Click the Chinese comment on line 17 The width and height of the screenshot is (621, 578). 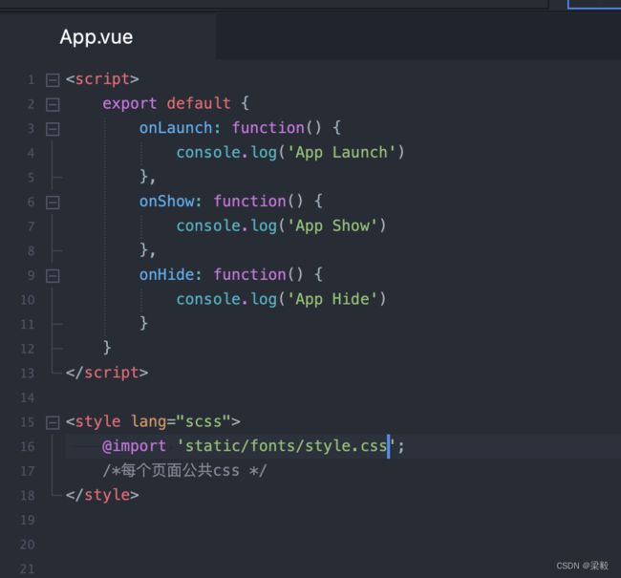tap(184, 471)
